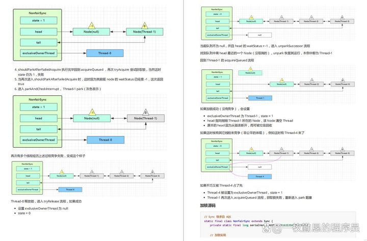The height and width of the screenshot is (241, 367).
Task: Click the gray 0 triangle above large gray Node(Thread-1)
Action: click(x=146, y=112)
